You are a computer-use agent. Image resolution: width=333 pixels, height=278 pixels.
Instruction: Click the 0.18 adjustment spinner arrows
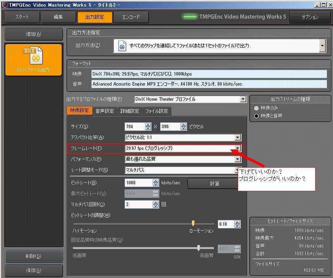click(x=237, y=224)
